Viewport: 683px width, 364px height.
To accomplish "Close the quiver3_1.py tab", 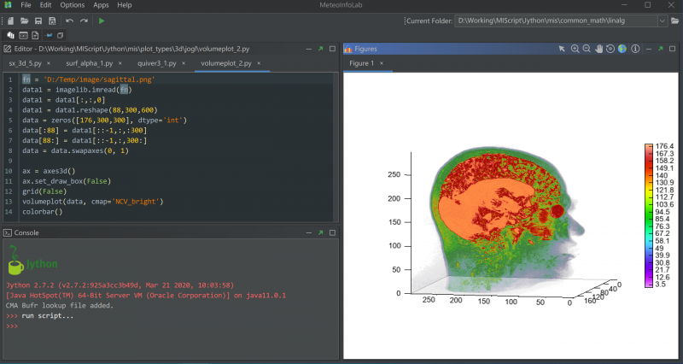I will pyautogui.click(x=184, y=63).
